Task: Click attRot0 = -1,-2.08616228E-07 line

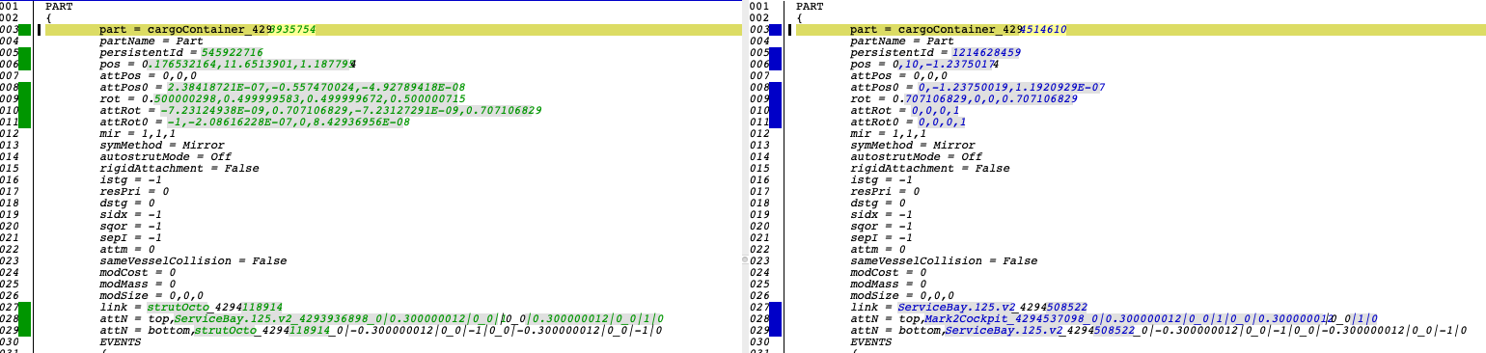Action: pyautogui.click(x=255, y=122)
